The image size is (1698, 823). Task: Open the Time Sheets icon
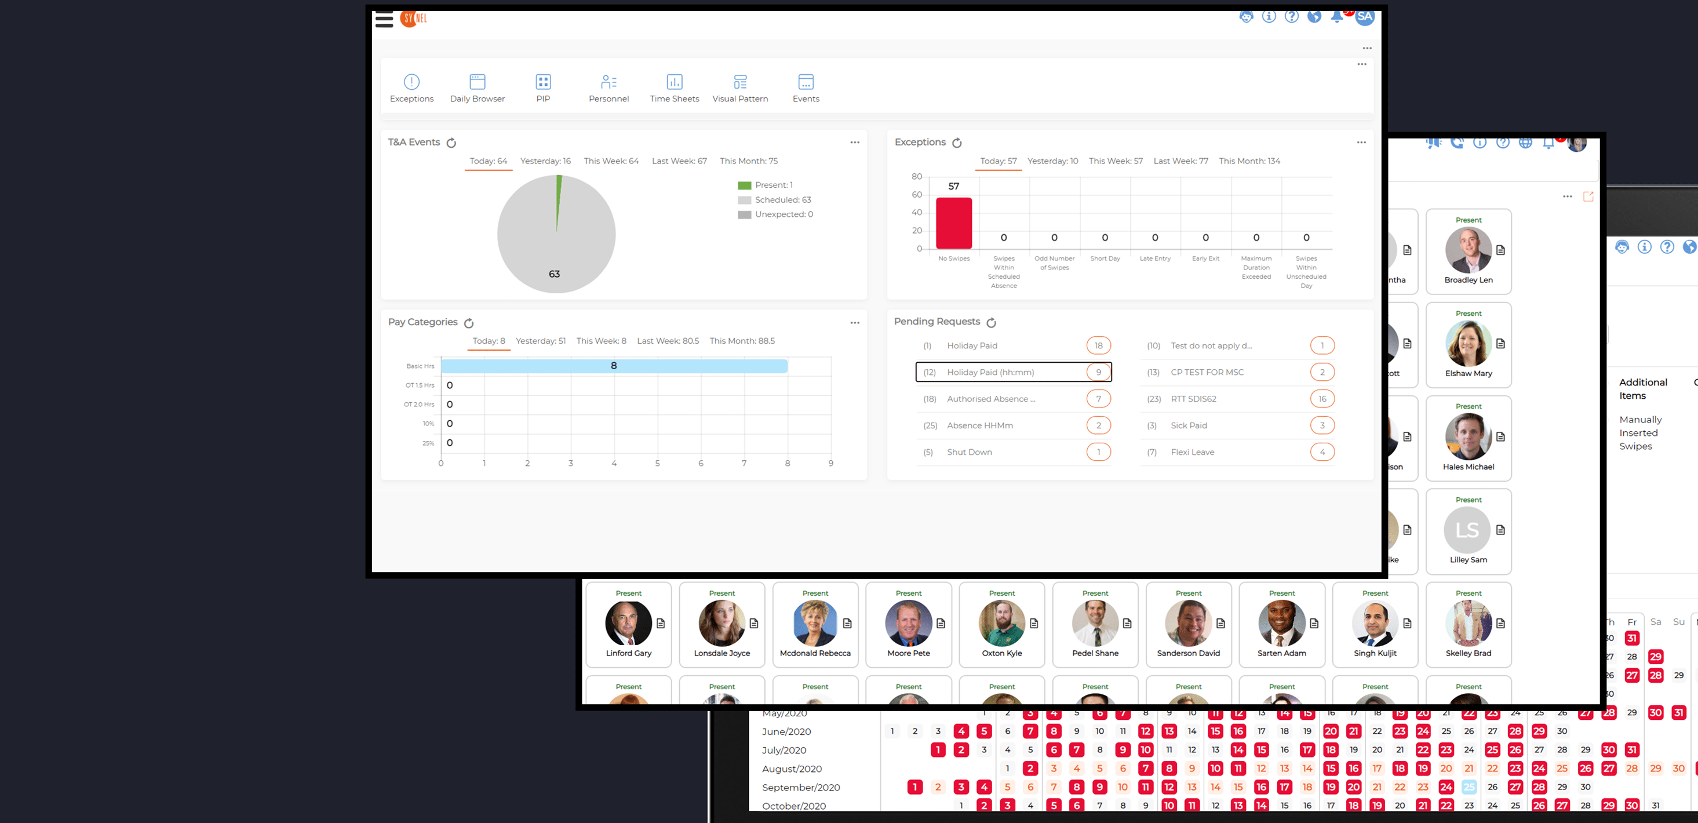675,82
